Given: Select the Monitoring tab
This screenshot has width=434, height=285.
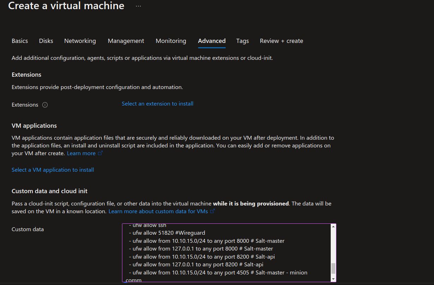Looking at the screenshot, I should (171, 41).
